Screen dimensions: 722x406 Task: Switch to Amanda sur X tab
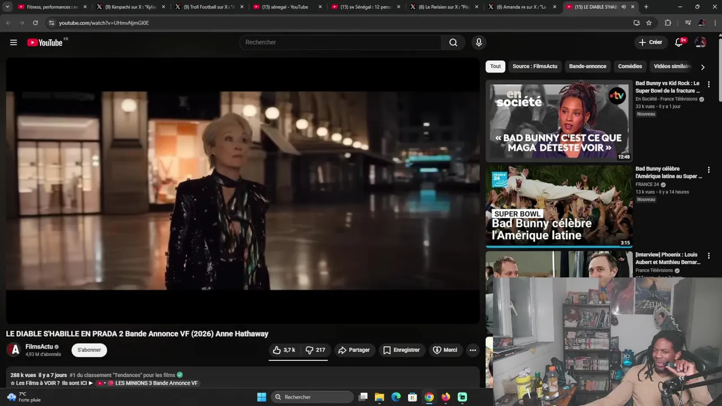(522, 7)
